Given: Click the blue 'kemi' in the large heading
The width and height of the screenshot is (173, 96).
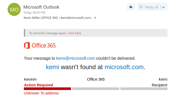Looking at the screenshot, I should tap(52, 67).
